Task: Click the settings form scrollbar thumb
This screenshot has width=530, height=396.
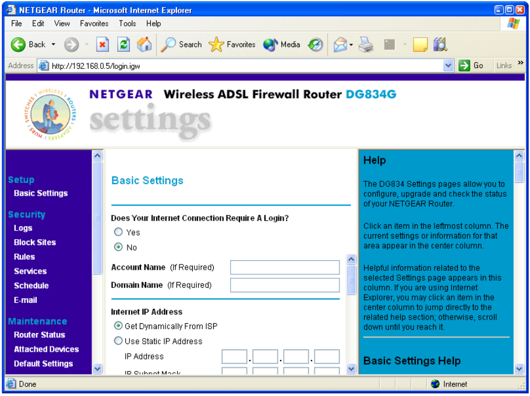Action: click(x=351, y=280)
